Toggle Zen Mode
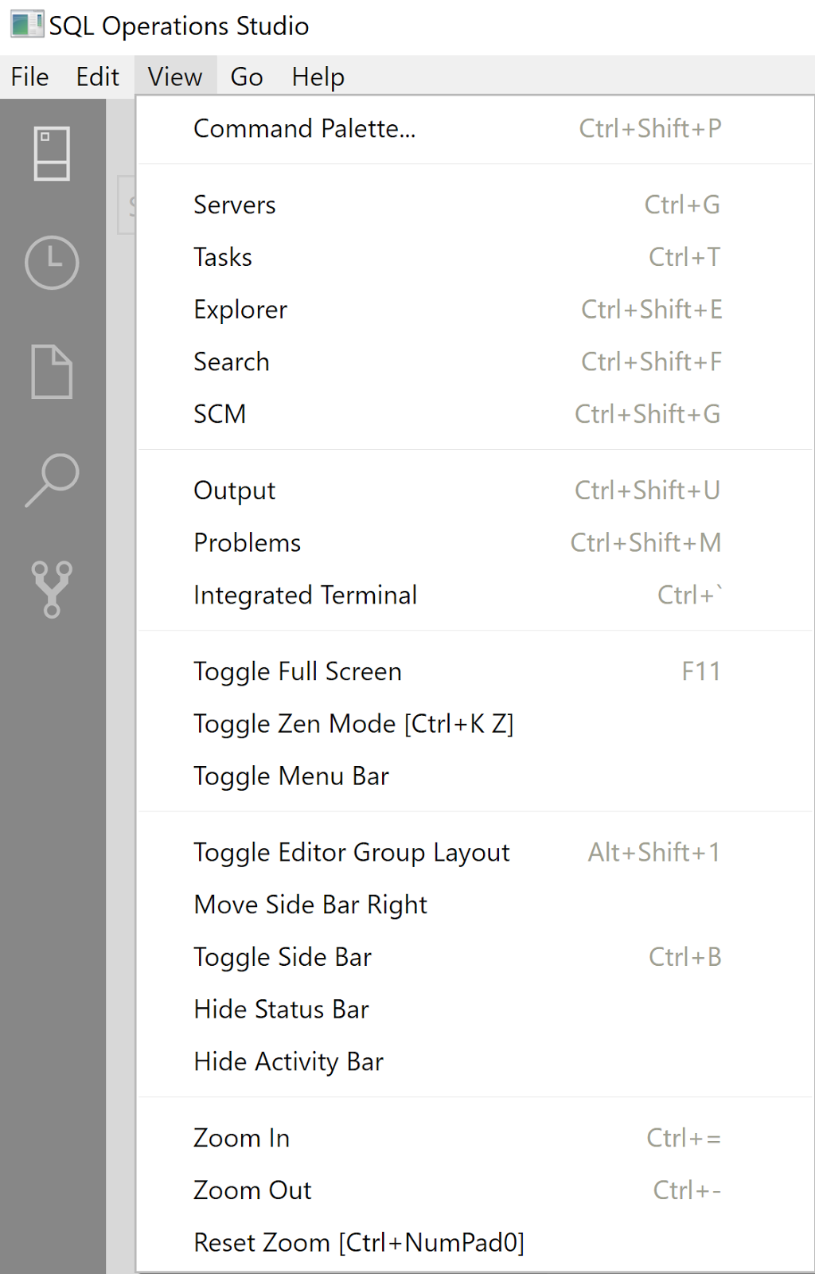The width and height of the screenshot is (815, 1274). pos(353,723)
